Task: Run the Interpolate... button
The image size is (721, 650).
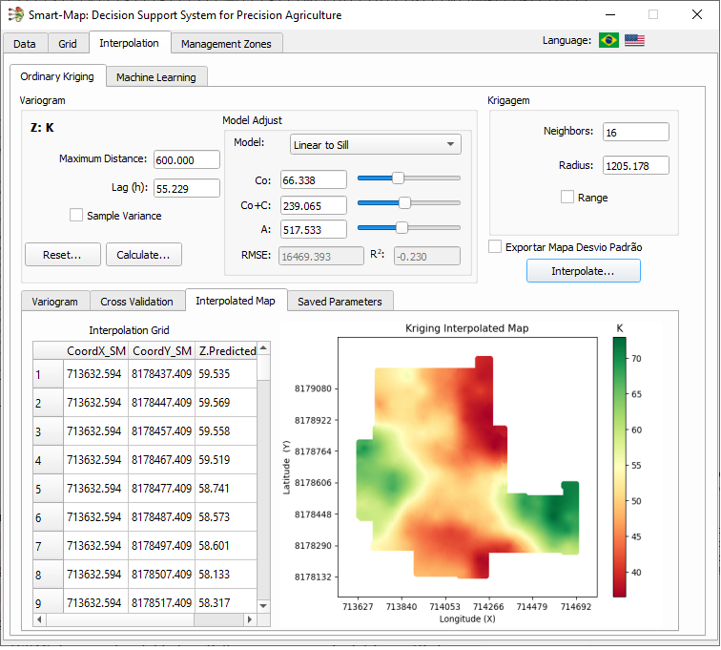Action: 583,271
